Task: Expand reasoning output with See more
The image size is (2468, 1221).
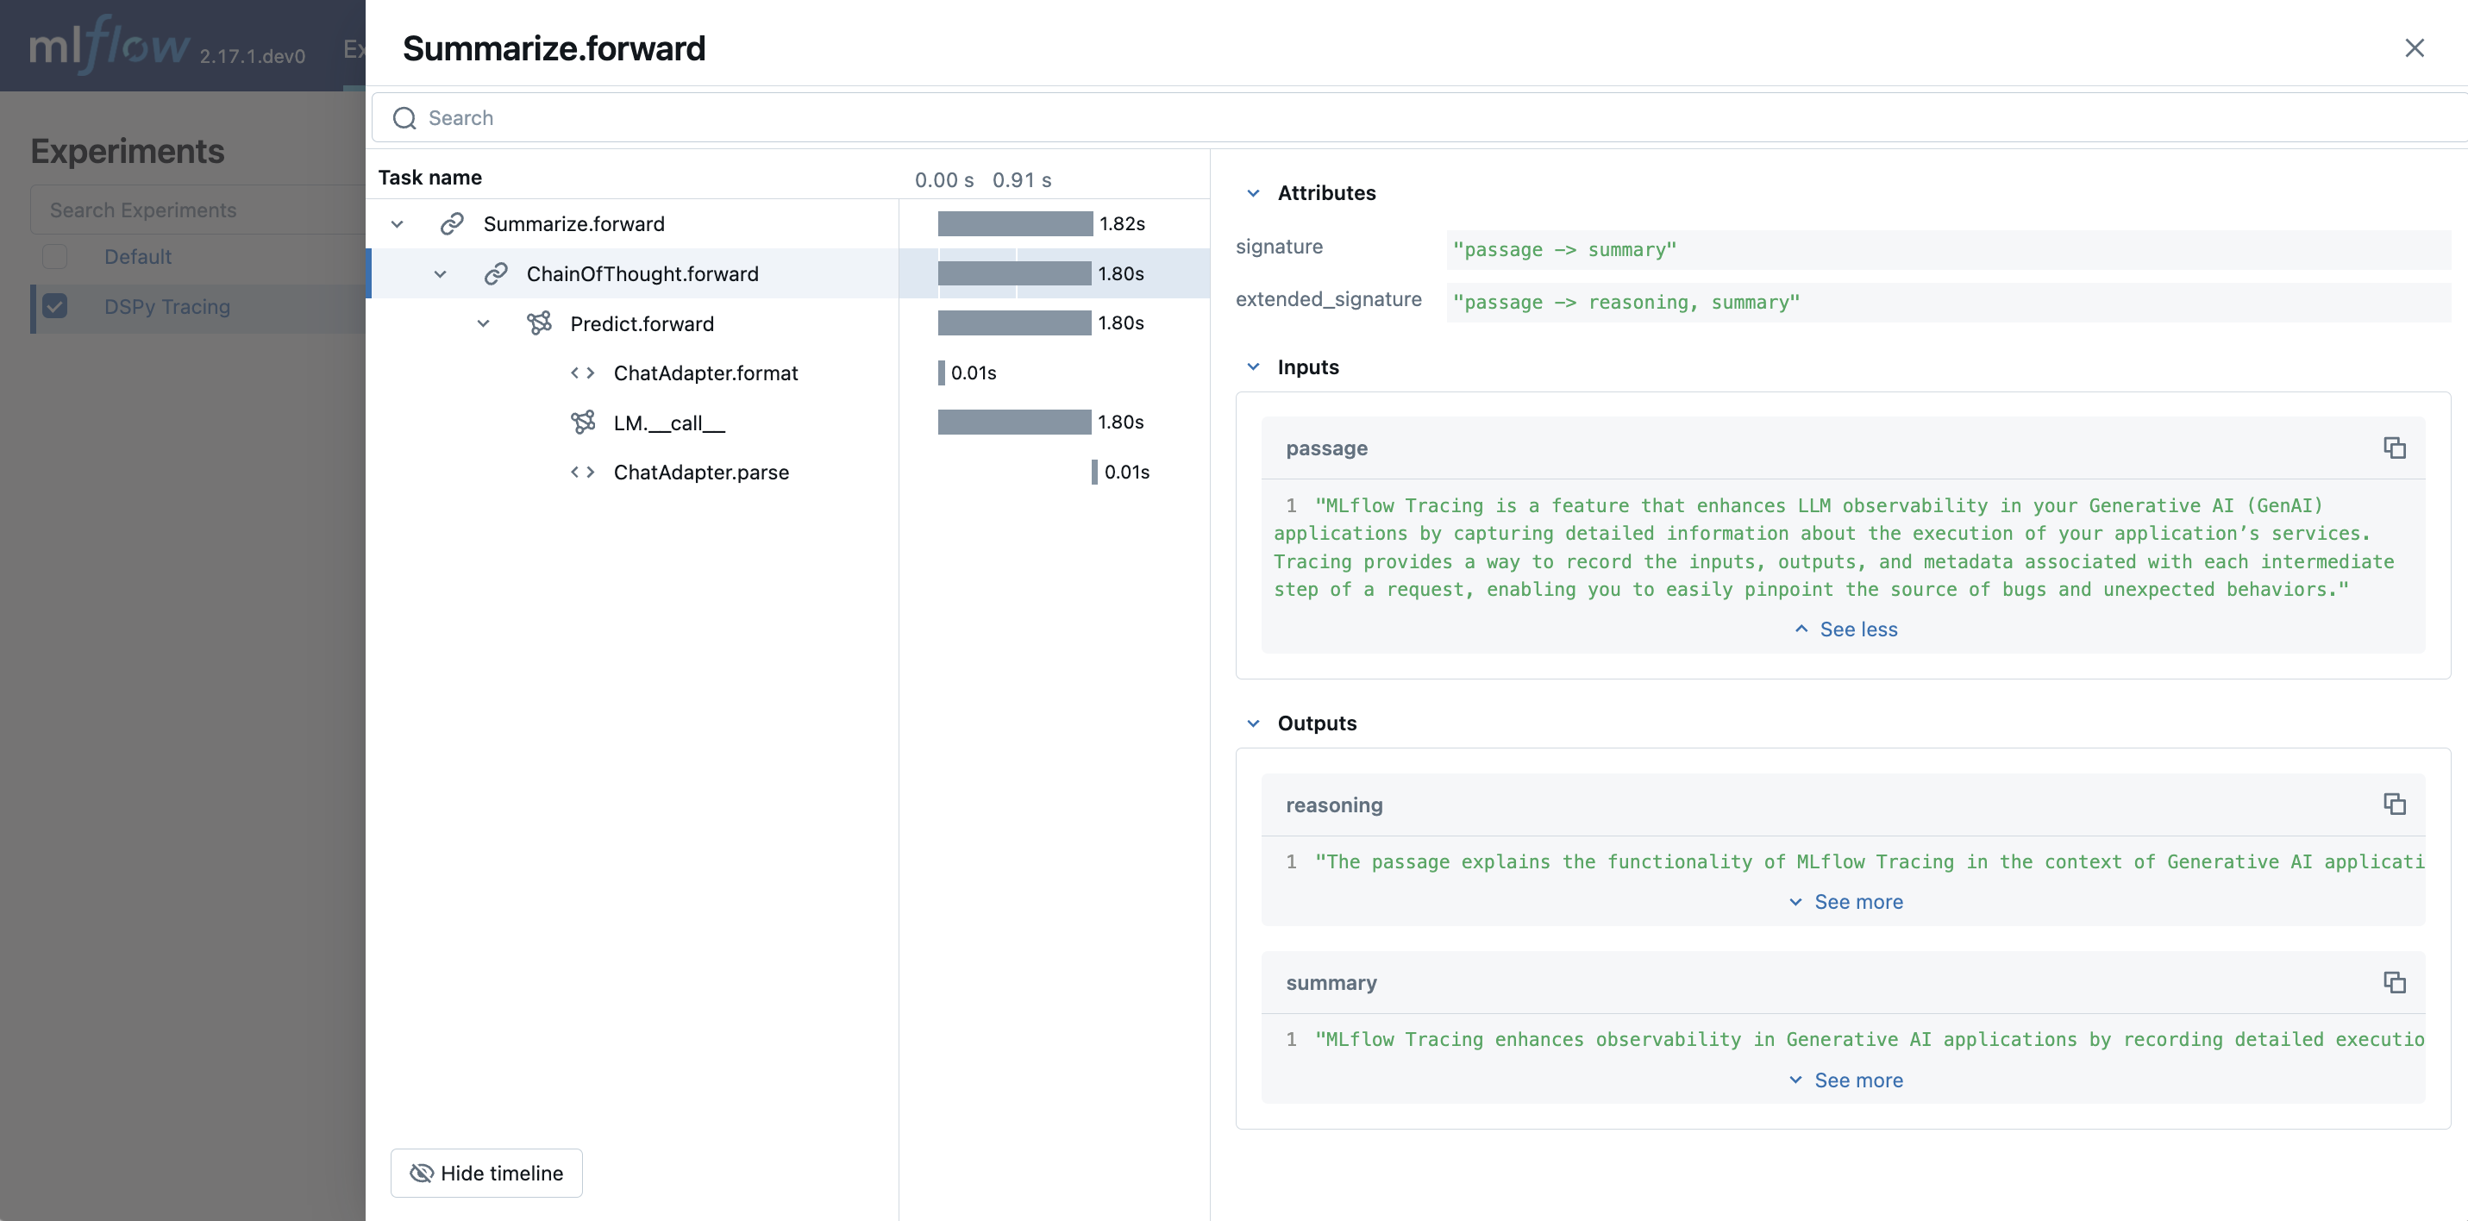Action: coord(1845,902)
